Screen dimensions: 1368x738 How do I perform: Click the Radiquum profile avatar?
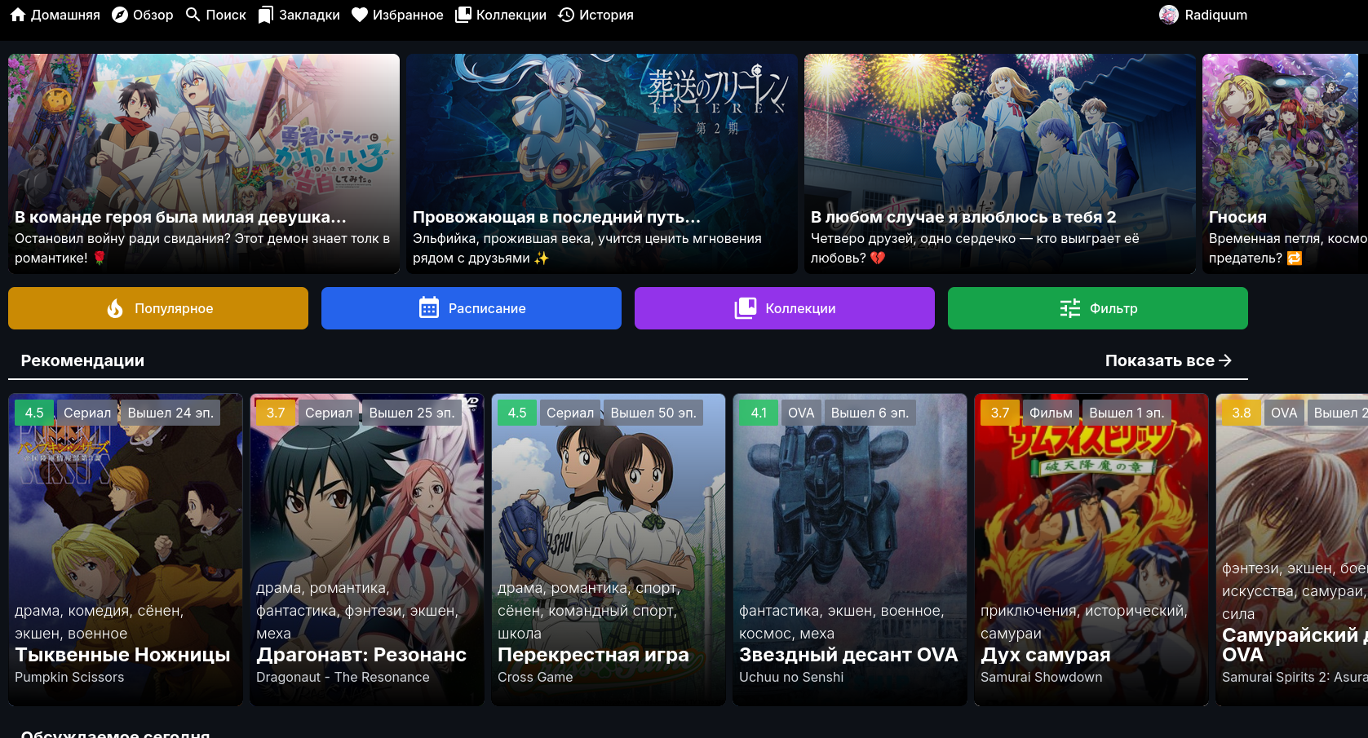coord(1169,15)
